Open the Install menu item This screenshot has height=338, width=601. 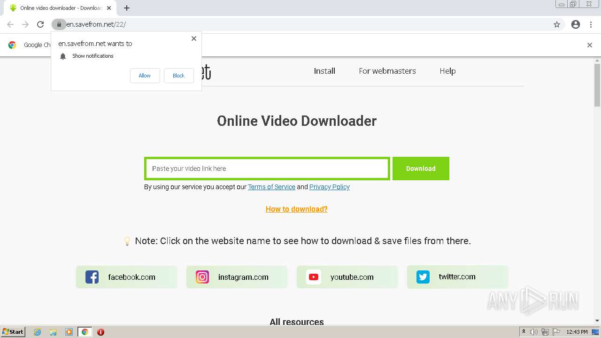324,71
